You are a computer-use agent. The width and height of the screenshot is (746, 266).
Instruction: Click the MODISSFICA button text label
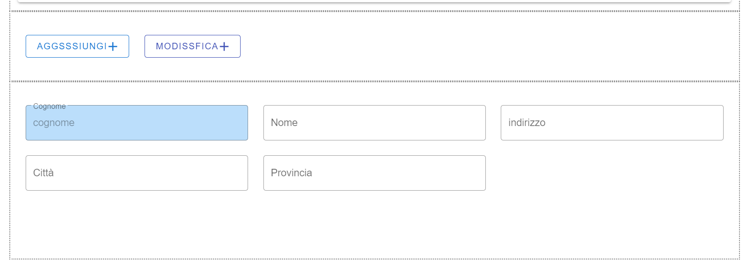tap(187, 47)
